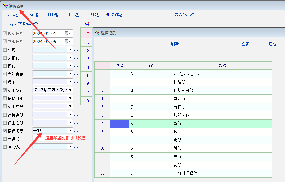
Task: Expand the 请假类型 dropdown list
Action: coord(71,131)
